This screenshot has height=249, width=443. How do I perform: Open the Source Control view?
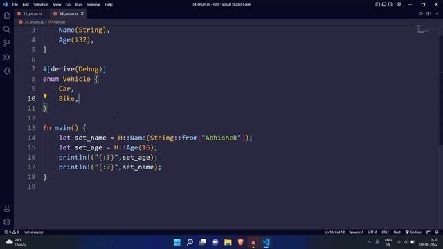7,43
